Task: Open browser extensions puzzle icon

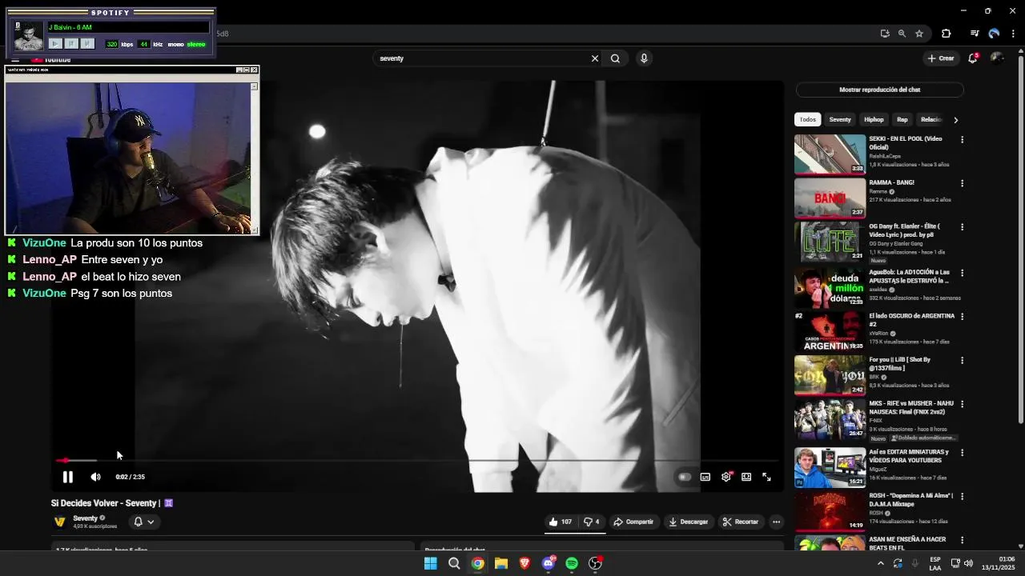Action: (947, 34)
